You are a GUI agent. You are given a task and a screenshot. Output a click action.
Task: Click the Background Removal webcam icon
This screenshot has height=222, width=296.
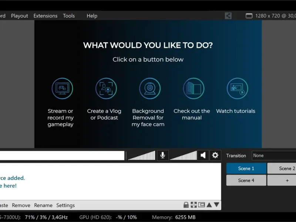click(150, 88)
